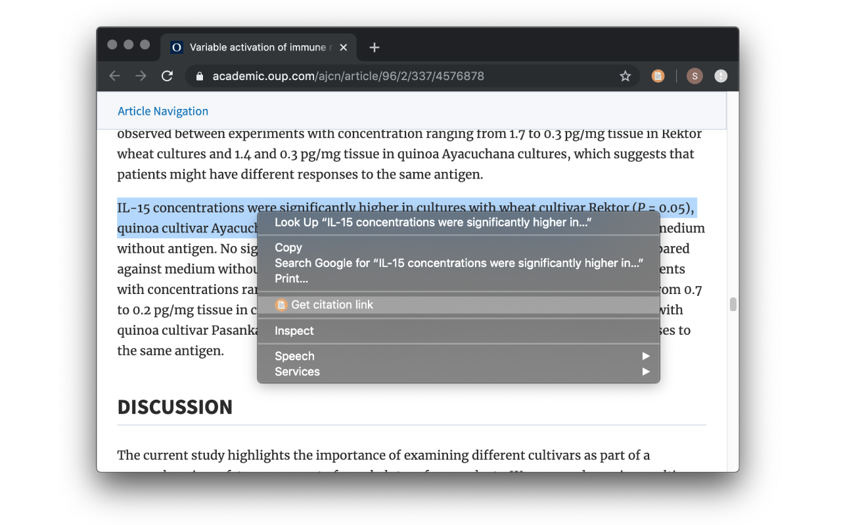Click the address bar URL field

413,76
